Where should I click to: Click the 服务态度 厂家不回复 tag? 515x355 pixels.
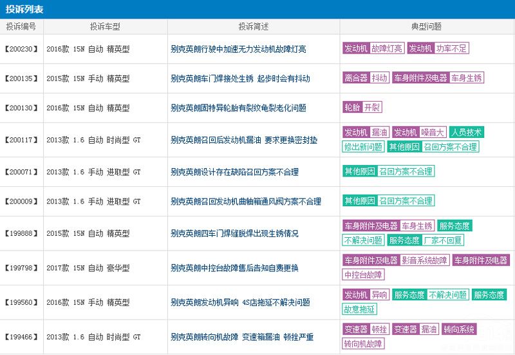(x=426, y=240)
